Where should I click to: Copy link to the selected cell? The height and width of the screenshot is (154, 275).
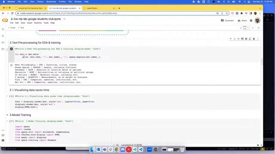[238, 39]
